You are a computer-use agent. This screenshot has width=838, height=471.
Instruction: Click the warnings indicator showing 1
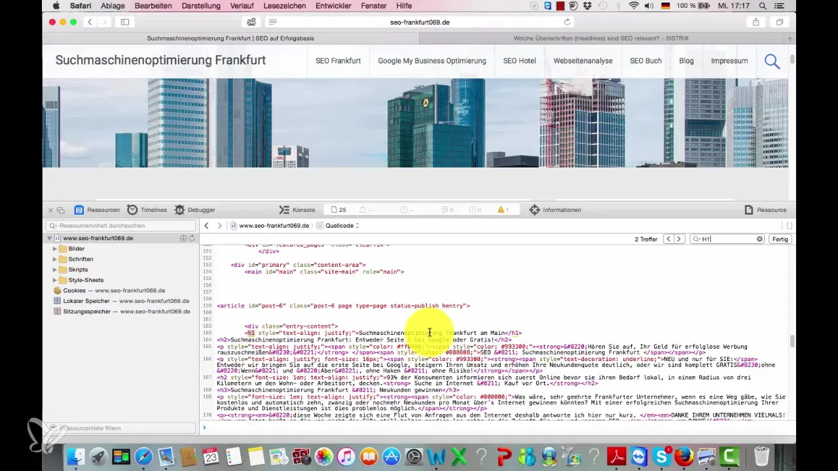coord(503,210)
